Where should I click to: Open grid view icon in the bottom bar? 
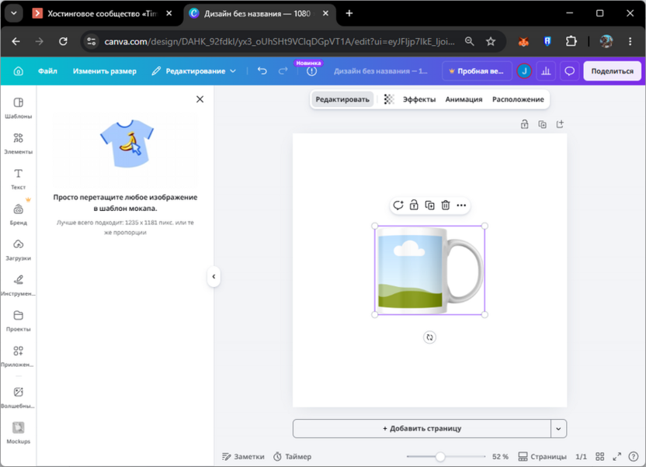pos(600,456)
